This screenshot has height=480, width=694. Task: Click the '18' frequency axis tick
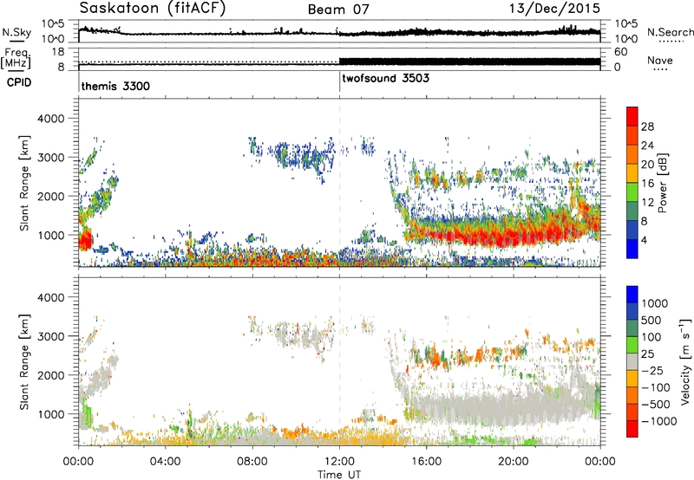click(57, 52)
